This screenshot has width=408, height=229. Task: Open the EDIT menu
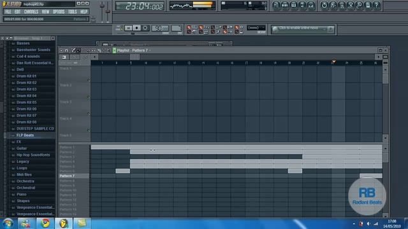(x=17, y=12)
